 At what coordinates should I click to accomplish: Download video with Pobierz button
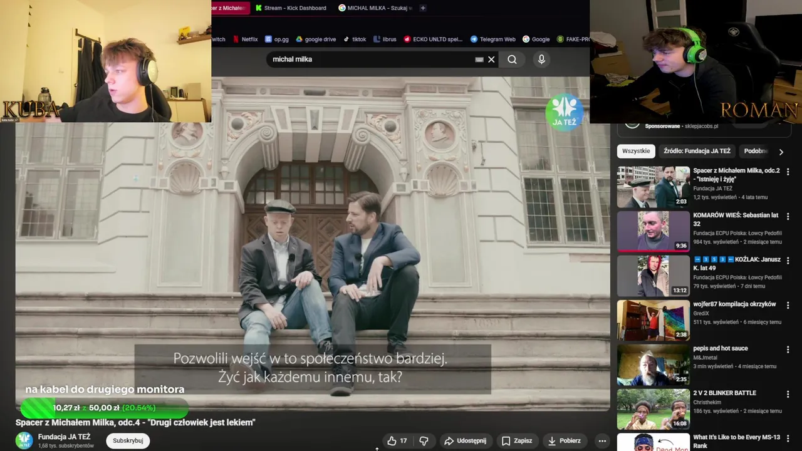[564, 441]
